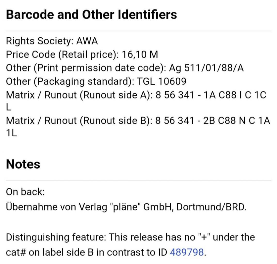The image size is (277, 264).
Task: Open the release ID 489798 link
Action: [x=187, y=252]
